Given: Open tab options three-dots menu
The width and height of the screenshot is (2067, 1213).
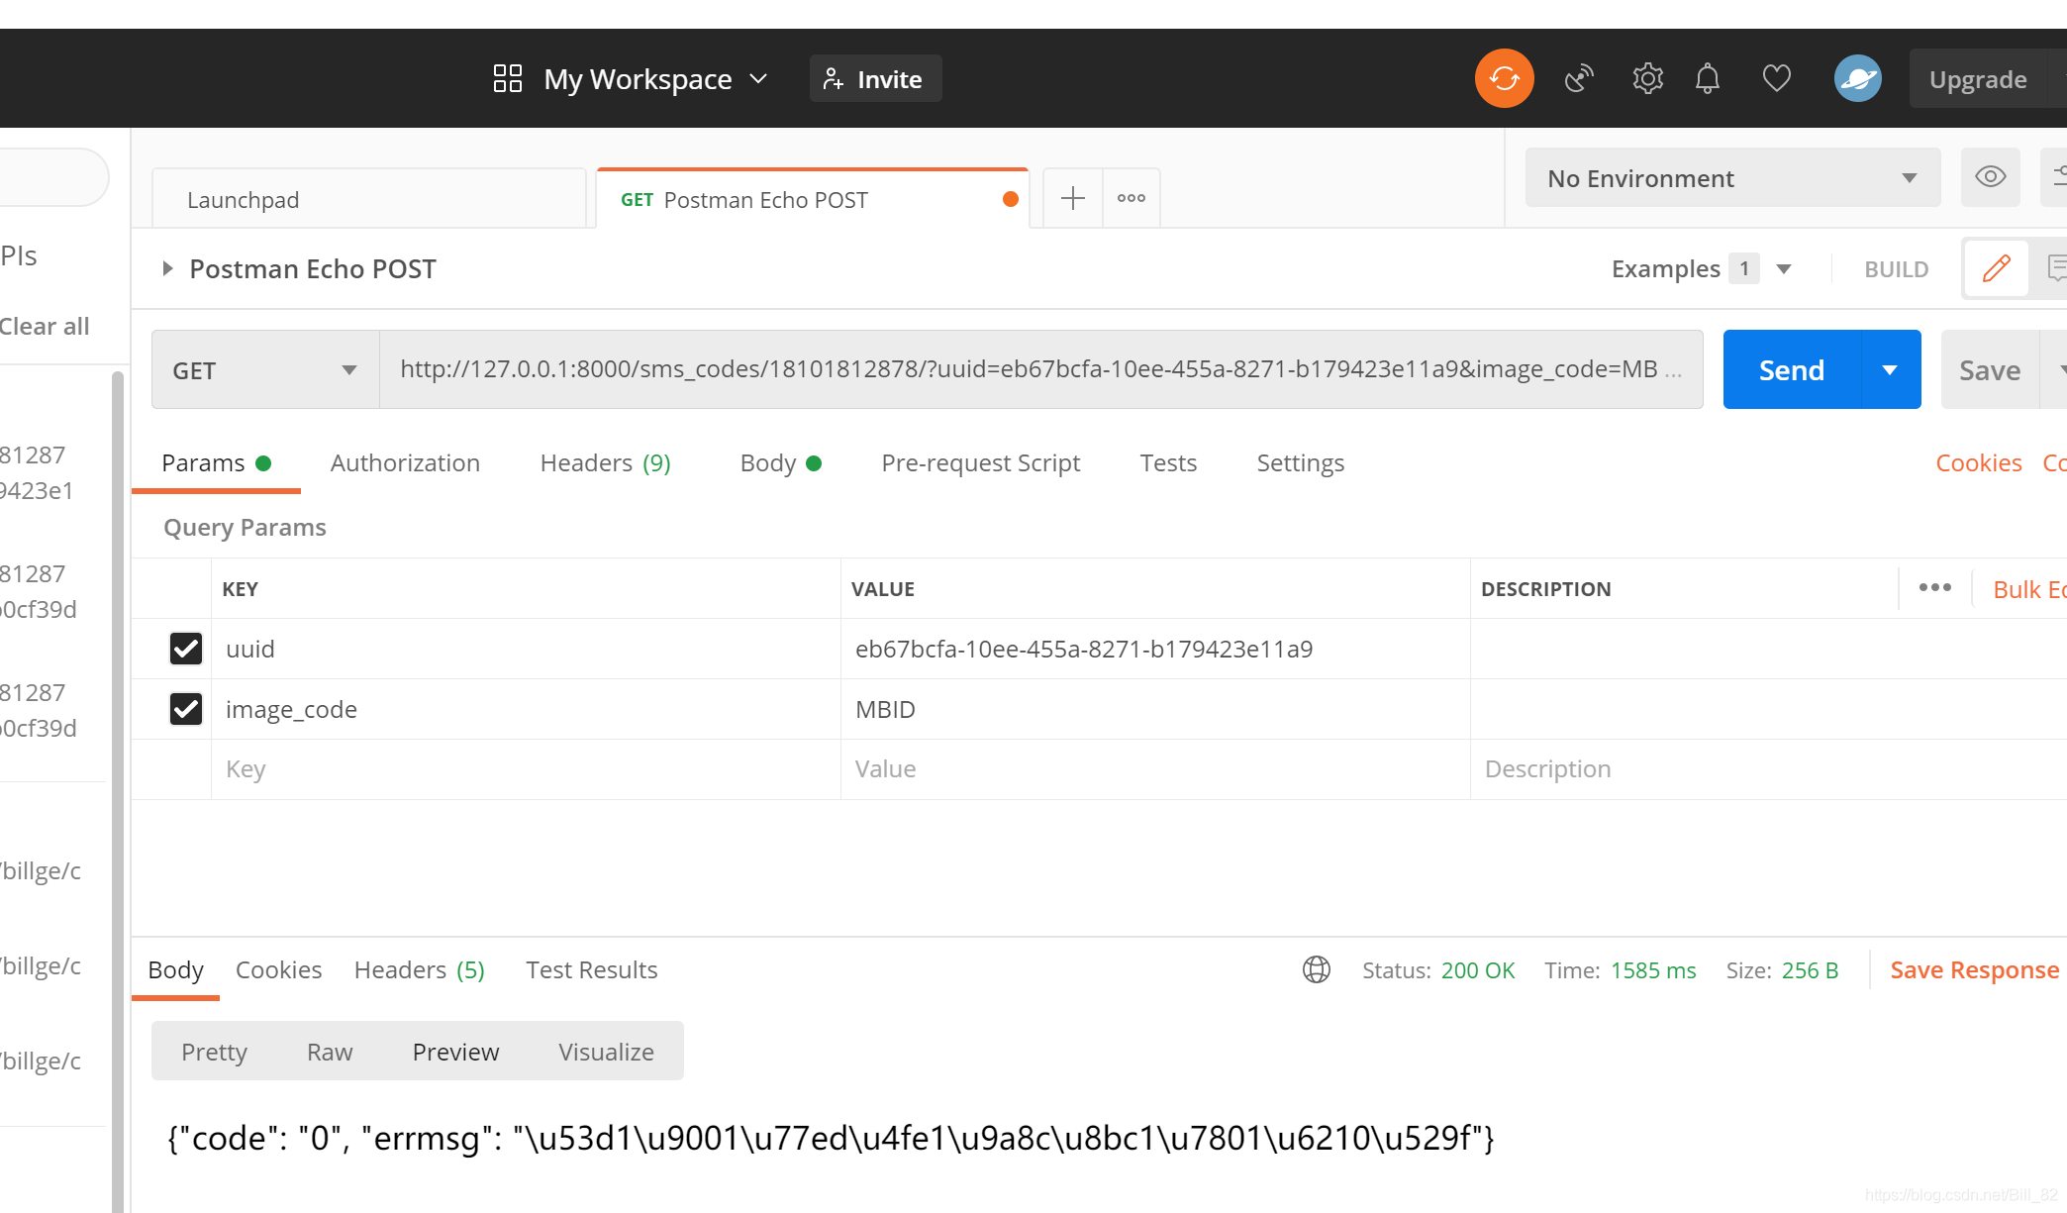Looking at the screenshot, I should [1131, 198].
